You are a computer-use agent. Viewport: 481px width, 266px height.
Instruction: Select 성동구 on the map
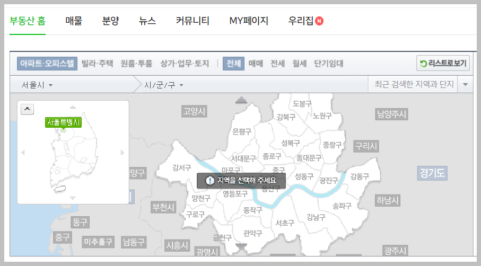tap(304, 176)
